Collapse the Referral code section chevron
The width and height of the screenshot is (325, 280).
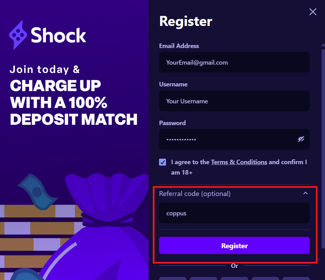pyautogui.click(x=305, y=193)
